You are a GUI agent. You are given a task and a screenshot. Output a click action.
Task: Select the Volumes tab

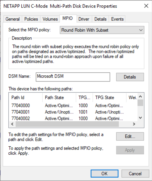point(50,19)
